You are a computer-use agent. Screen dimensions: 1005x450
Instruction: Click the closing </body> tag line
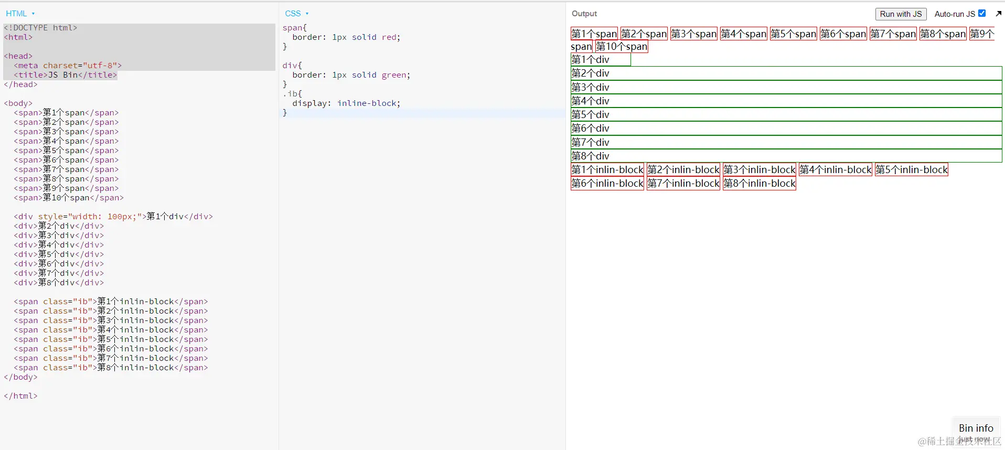coord(20,377)
